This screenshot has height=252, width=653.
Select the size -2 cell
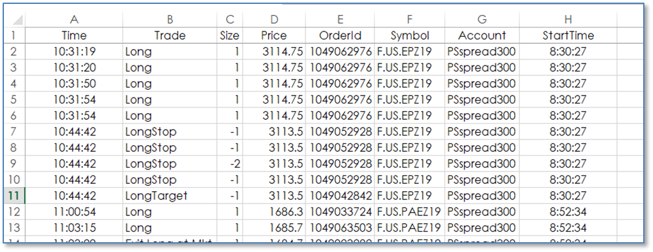tap(229, 164)
